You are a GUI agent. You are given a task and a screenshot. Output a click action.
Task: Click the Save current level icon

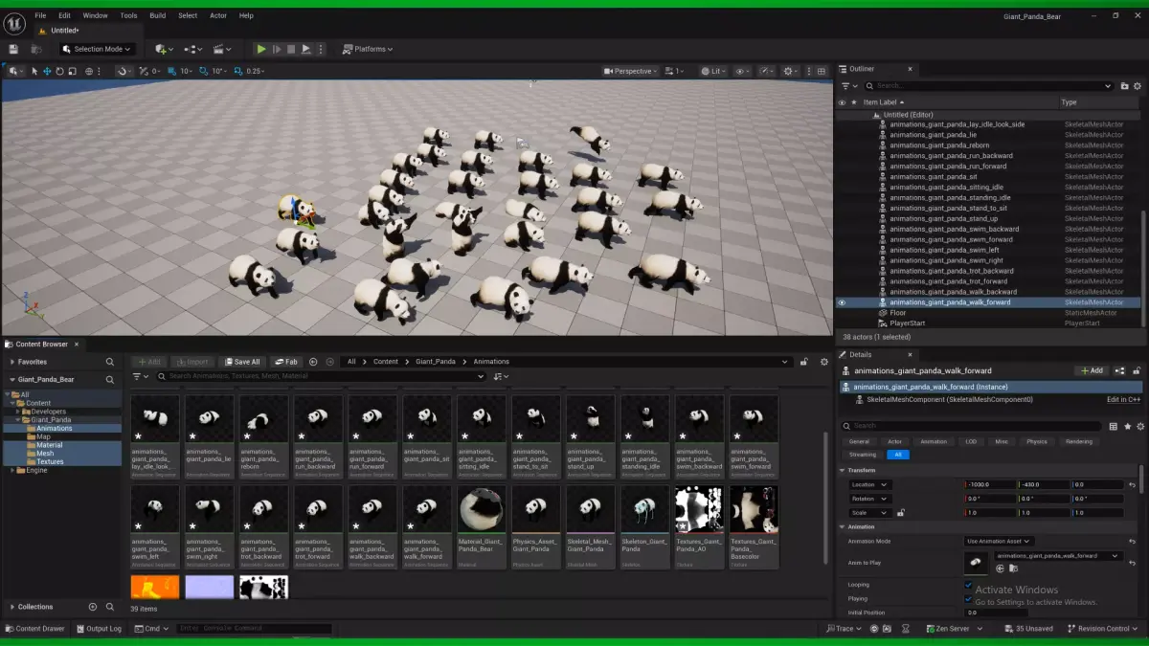pos(13,49)
